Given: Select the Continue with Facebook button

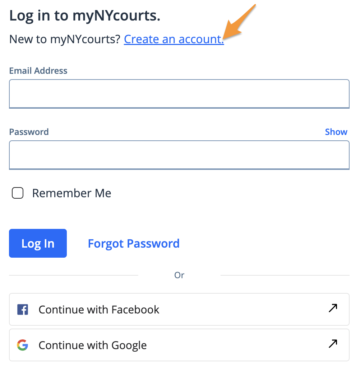Looking at the screenshot, I should [x=179, y=309].
